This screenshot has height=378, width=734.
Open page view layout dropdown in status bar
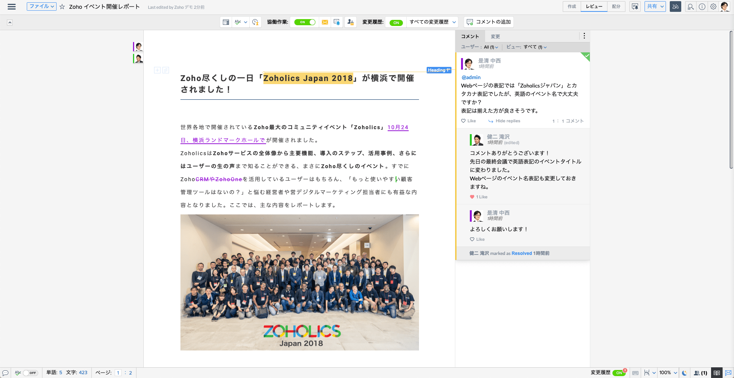(x=650, y=373)
